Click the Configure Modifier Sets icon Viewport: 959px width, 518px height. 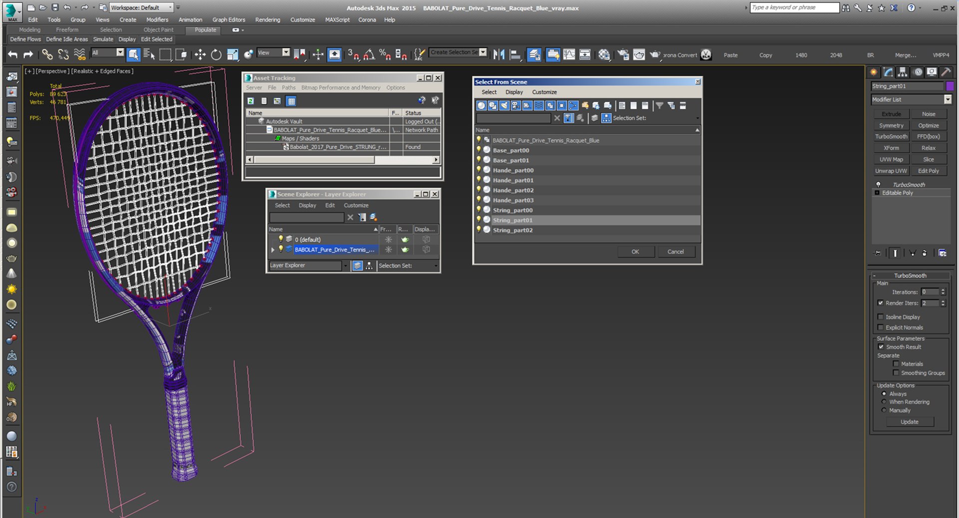click(x=943, y=253)
